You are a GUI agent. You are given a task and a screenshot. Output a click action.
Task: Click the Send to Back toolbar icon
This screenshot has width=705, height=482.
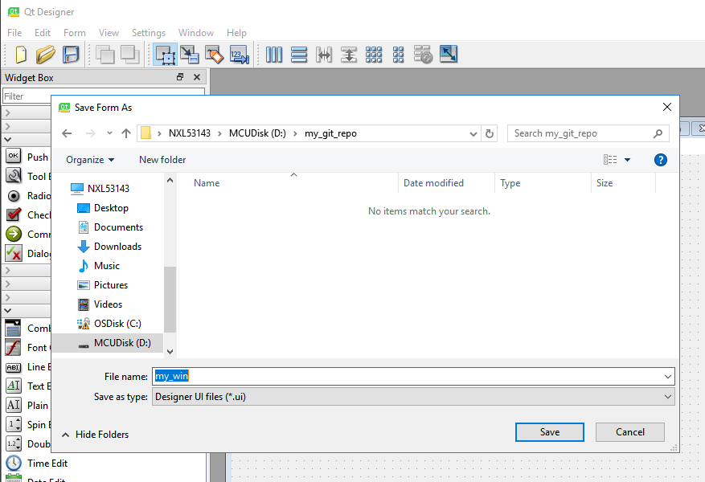[x=105, y=55]
